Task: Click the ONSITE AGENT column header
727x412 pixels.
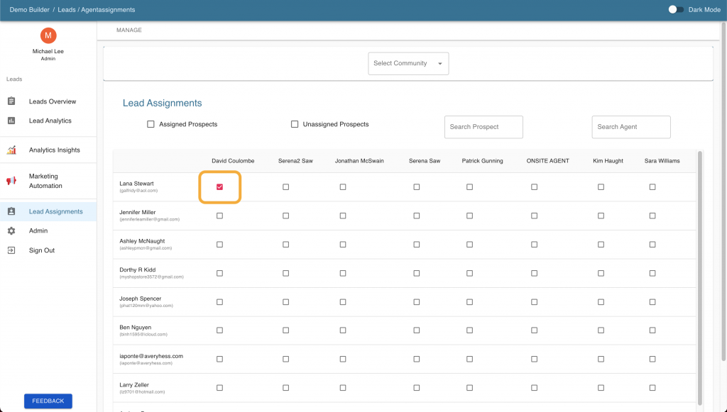Action: tap(547, 161)
